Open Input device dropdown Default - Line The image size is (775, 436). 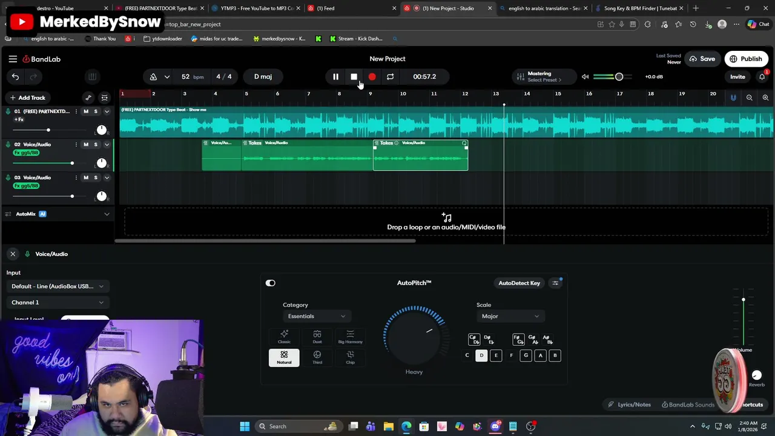pyautogui.click(x=58, y=286)
